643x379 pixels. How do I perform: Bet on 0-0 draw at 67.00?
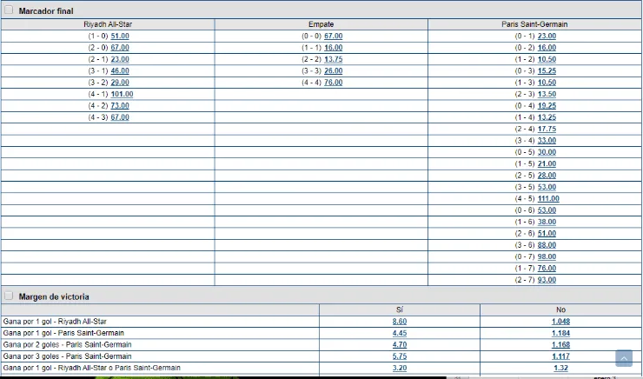point(333,37)
